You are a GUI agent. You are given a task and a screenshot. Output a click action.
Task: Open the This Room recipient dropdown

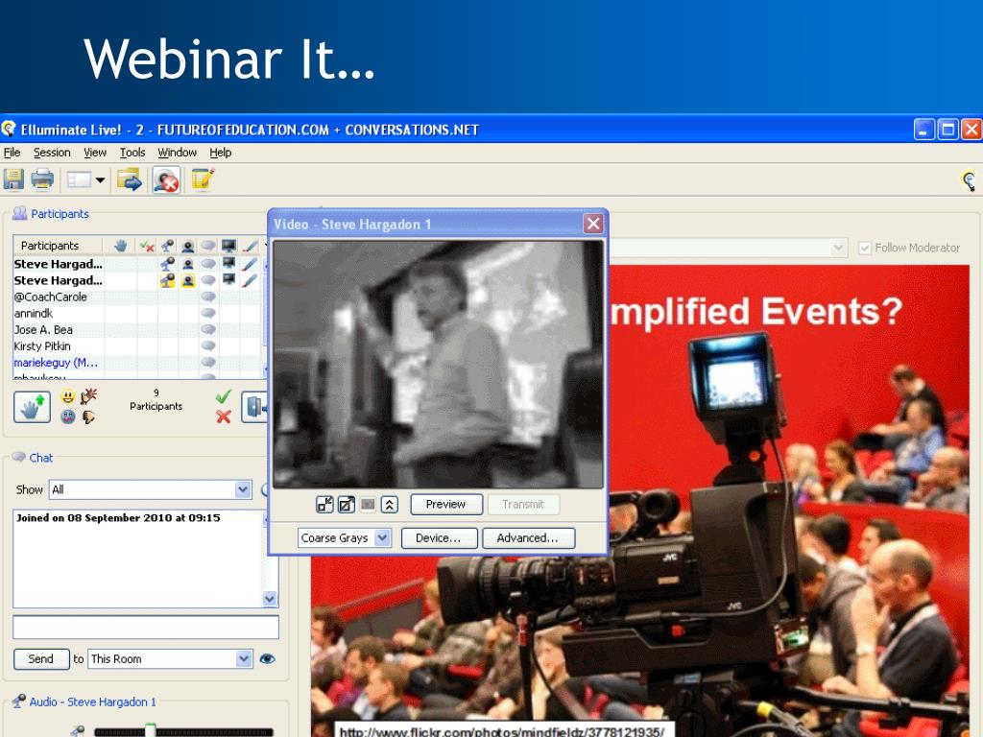170,658
